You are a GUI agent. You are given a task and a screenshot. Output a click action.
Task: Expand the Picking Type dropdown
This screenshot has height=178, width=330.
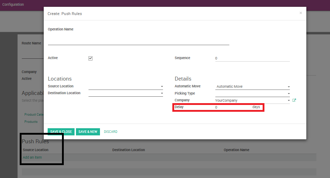(288, 94)
